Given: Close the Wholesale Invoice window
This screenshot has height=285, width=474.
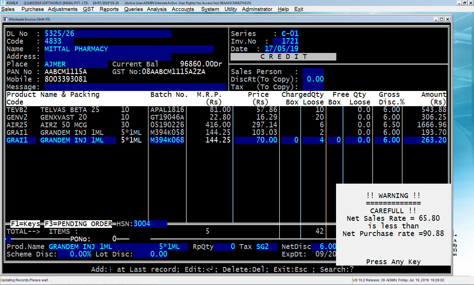Looking at the screenshot, I should [x=447, y=19].
